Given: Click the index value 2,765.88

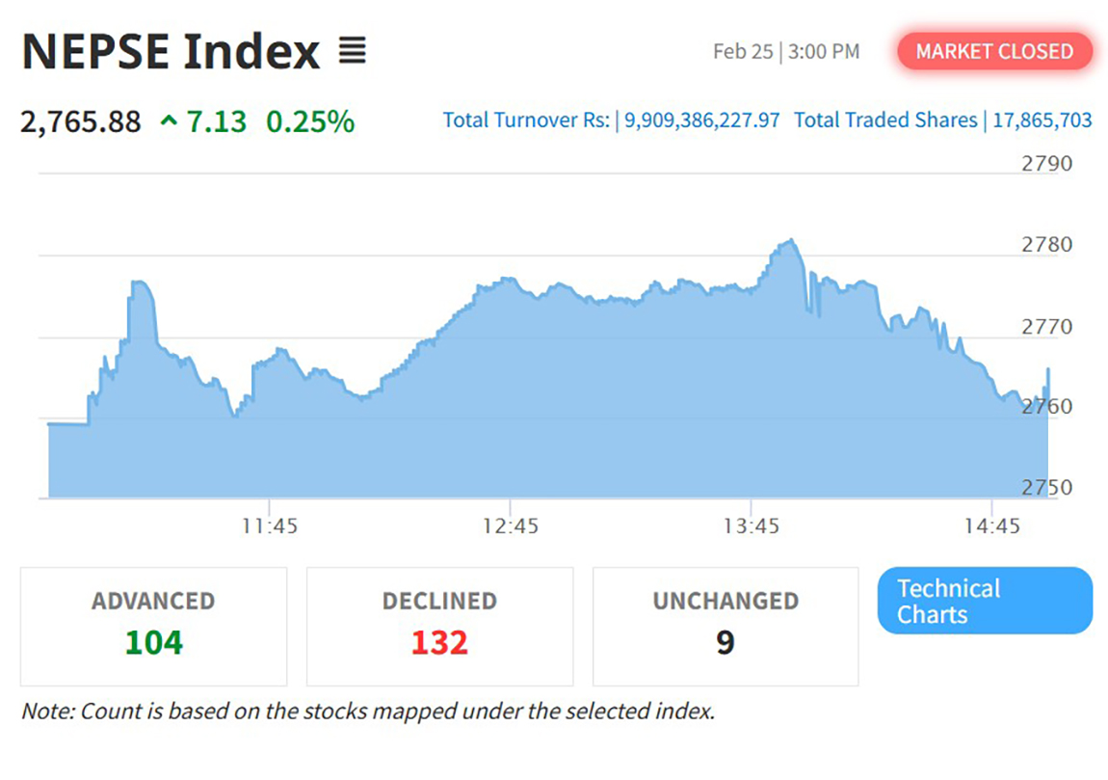Looking at the screenshot, I should (81, 122).
